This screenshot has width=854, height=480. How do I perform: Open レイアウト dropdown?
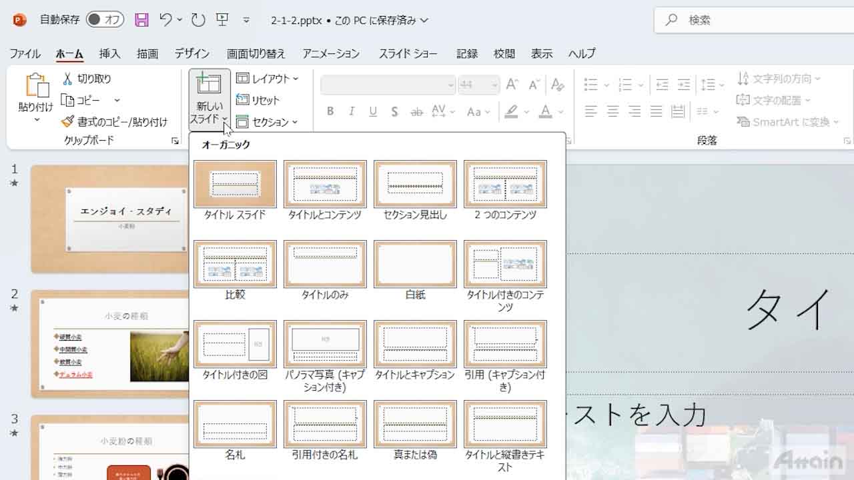[268, 79]
